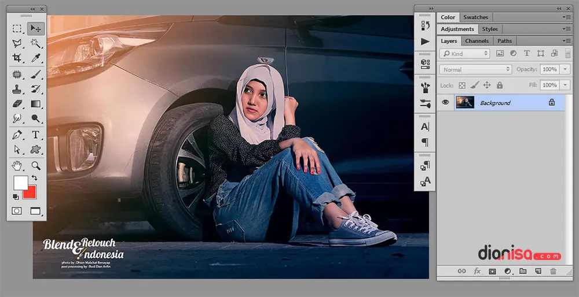Change the screen mode

pos(35,211)
